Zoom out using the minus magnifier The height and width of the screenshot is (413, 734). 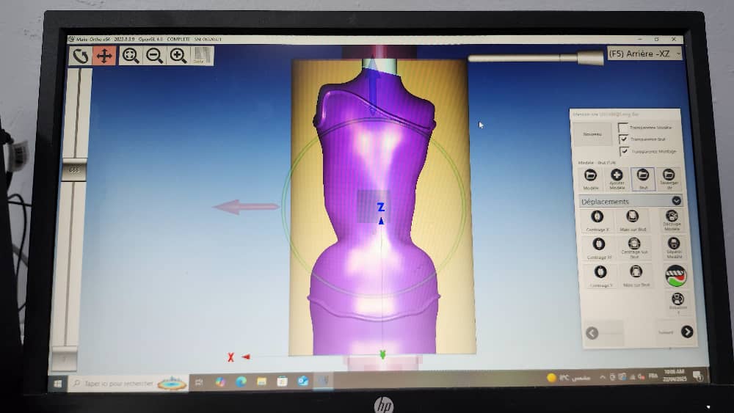(x=154, y=56)
